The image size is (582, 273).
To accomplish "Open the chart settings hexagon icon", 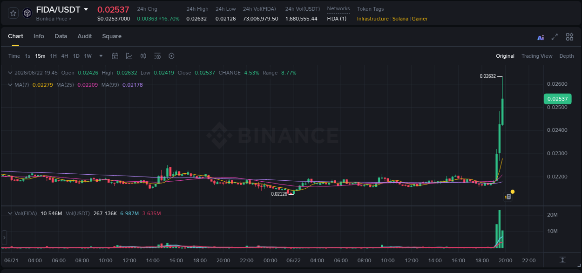I will [171, 56].
